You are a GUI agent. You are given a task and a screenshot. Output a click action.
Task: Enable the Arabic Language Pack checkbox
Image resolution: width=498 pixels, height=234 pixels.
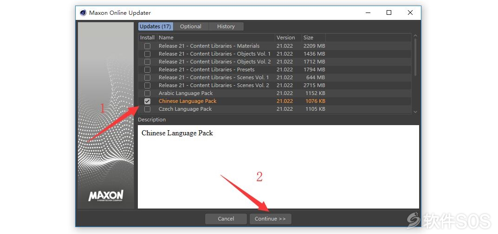coord(148,94)
